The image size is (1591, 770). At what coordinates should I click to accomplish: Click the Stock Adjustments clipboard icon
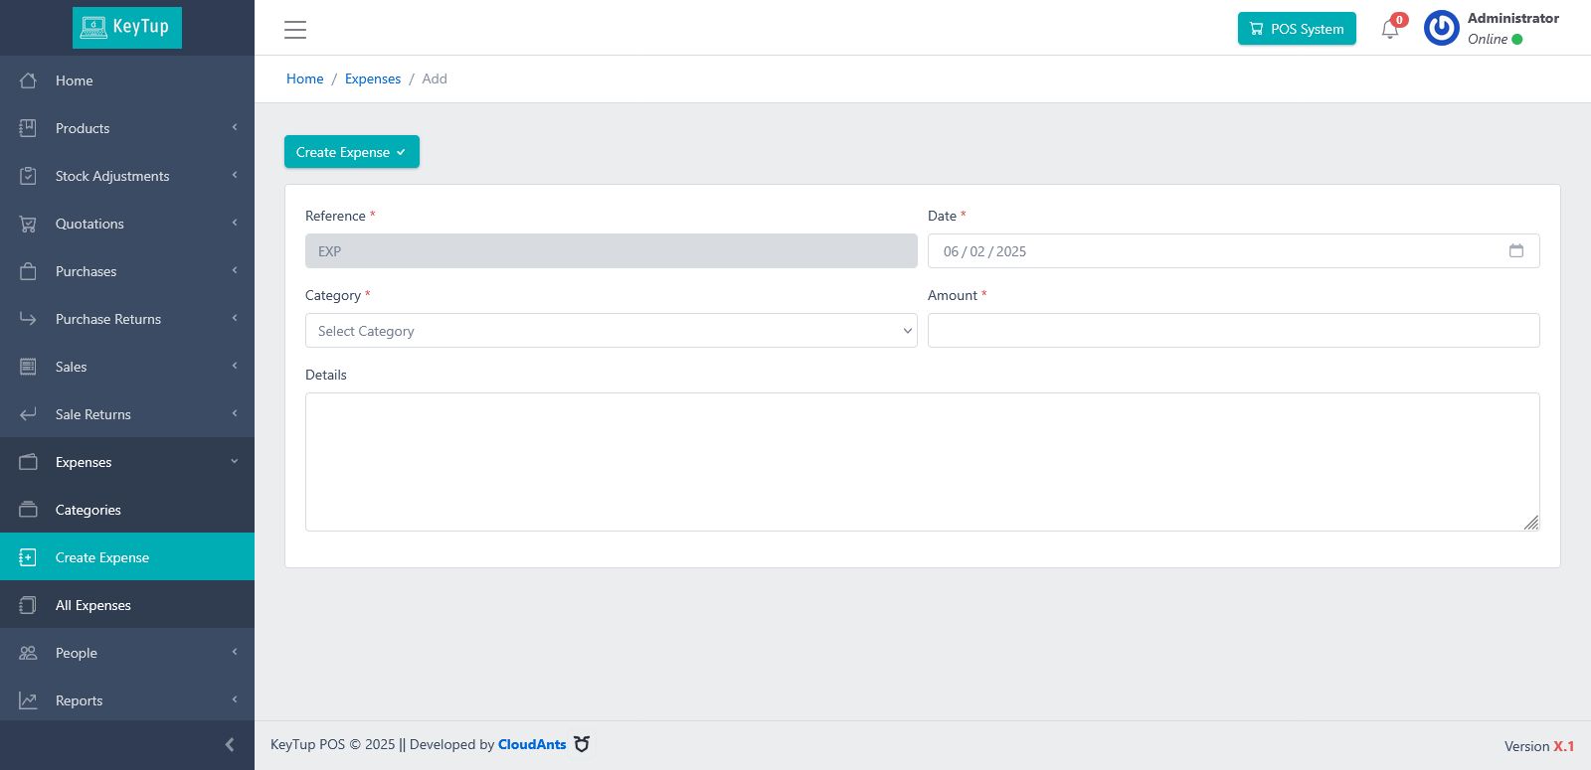pos(28,176)
